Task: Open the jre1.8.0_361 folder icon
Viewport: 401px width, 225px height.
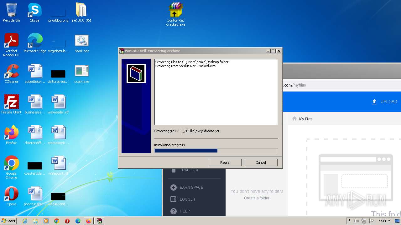Action: tap(82, 13)
